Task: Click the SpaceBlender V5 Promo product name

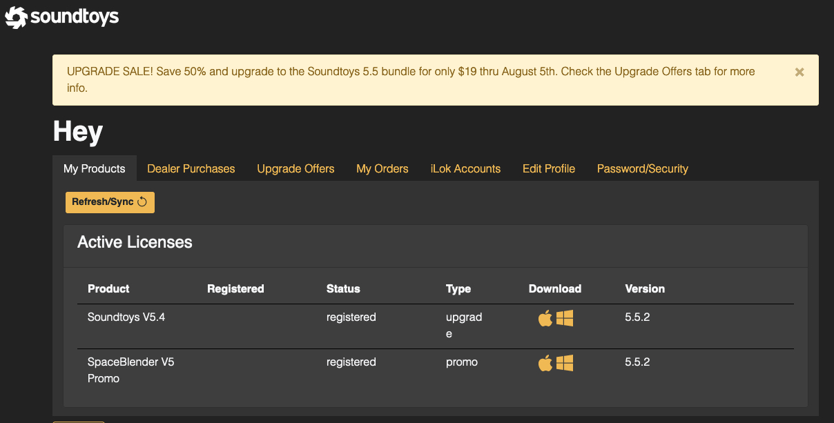Action: [130, 370]
